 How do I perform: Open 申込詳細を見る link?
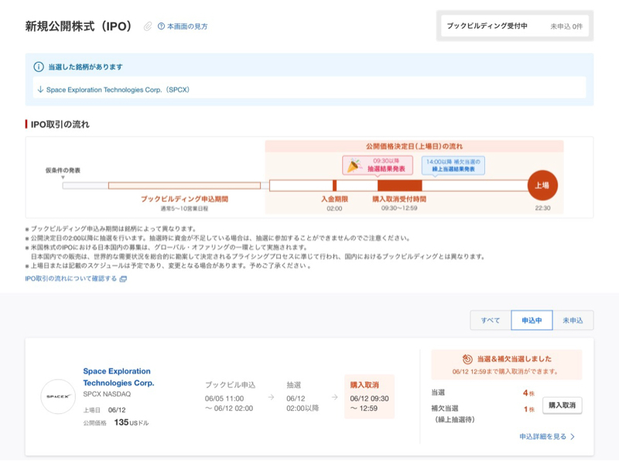(543, 436)
